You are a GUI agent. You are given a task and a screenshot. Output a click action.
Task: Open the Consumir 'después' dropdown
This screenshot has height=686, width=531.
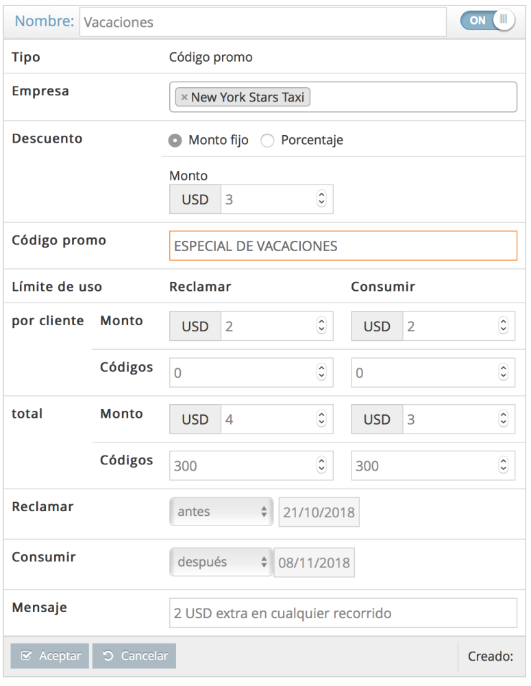(221, 563)
